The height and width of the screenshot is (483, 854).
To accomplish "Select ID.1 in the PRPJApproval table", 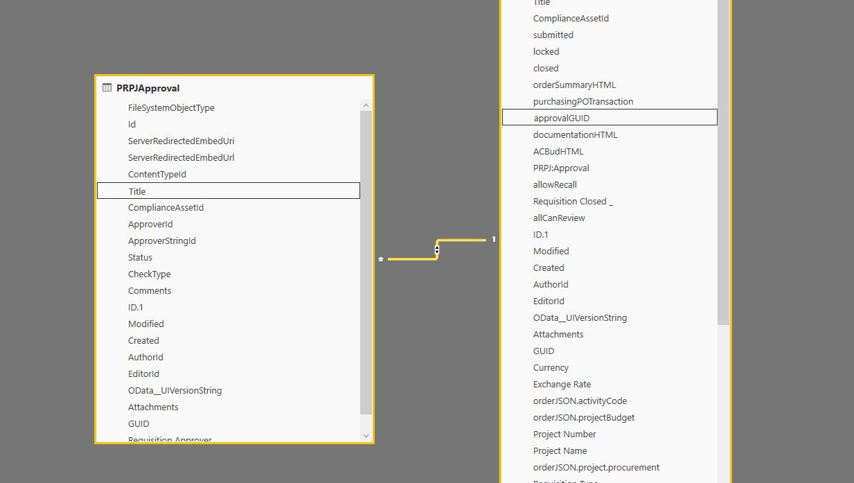I will [x=136, y=307].
